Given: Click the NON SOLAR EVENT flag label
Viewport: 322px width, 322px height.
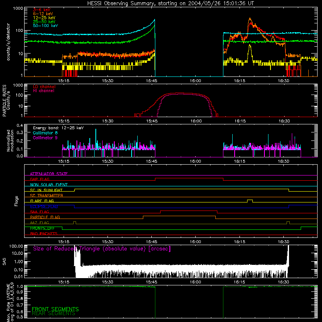Looking at the screenshot, I should point(49,185).
